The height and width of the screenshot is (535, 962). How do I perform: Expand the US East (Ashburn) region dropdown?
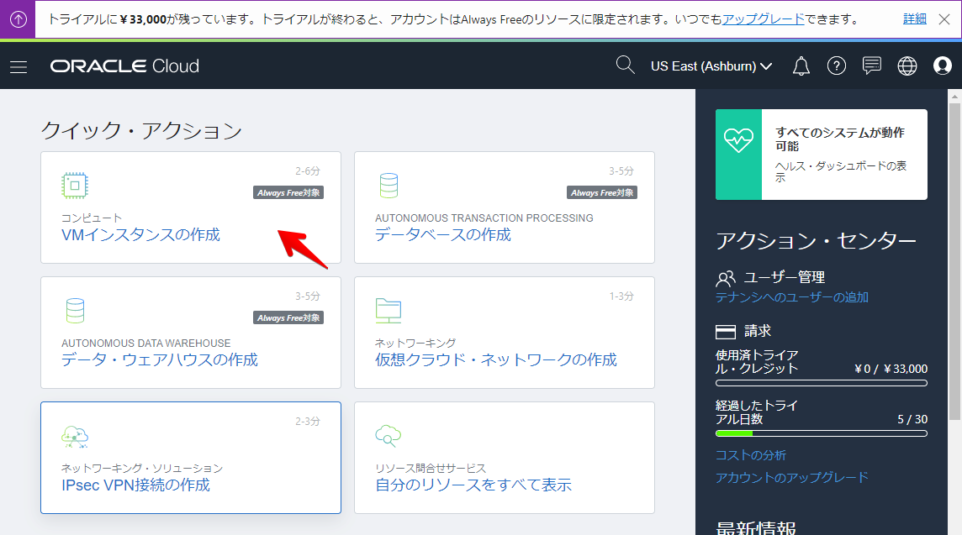tap(711, 66)
